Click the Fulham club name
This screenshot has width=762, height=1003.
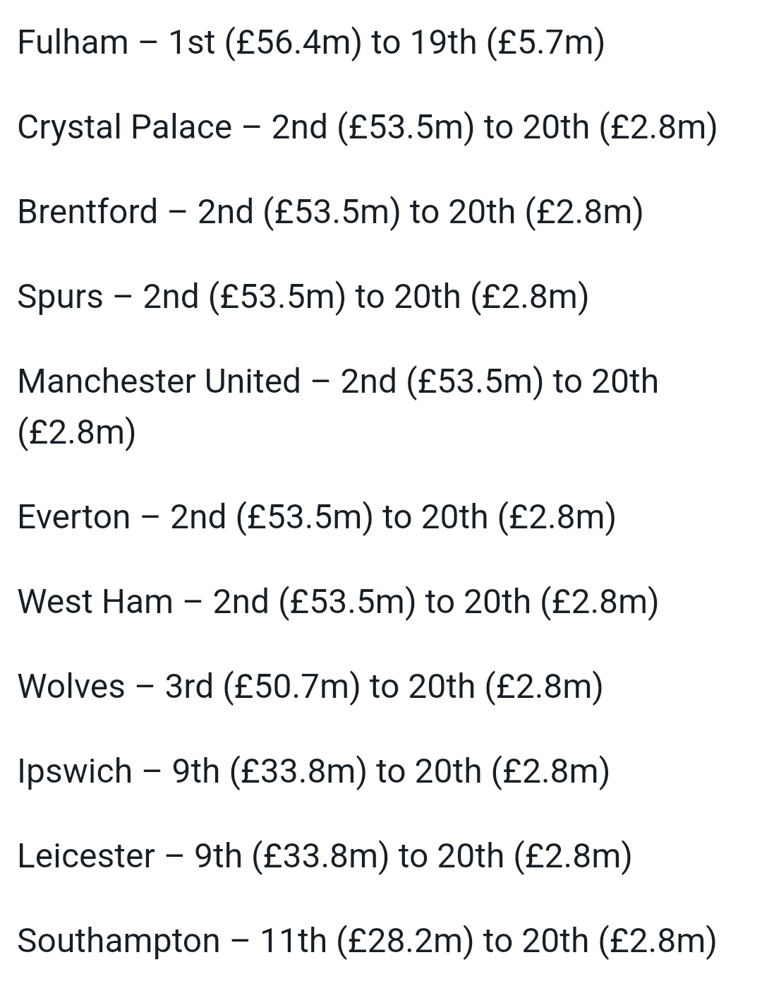pyautogui.click(x=73, y=42)
